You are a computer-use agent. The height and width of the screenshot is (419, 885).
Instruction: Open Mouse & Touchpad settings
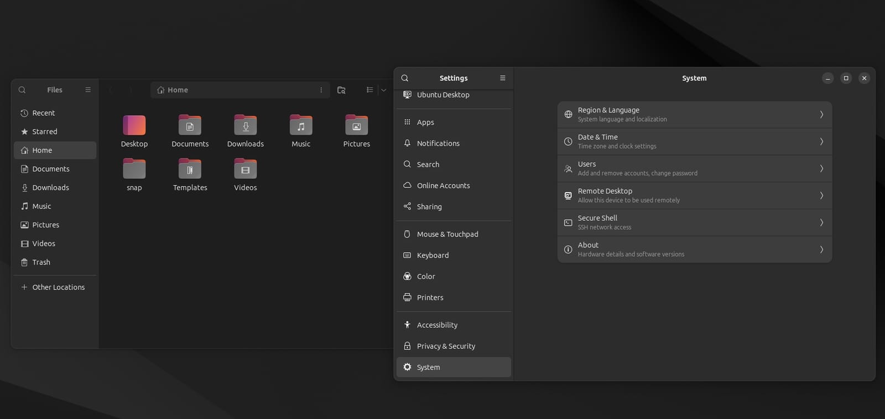click(x=454, y=234)
